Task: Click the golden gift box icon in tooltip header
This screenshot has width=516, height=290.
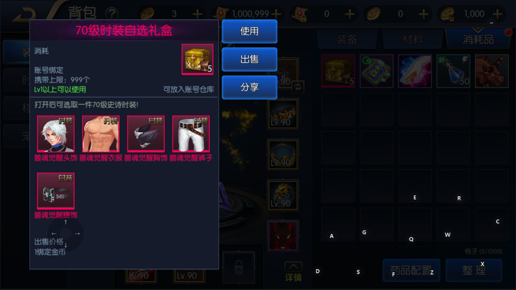Action: (197, 59)
